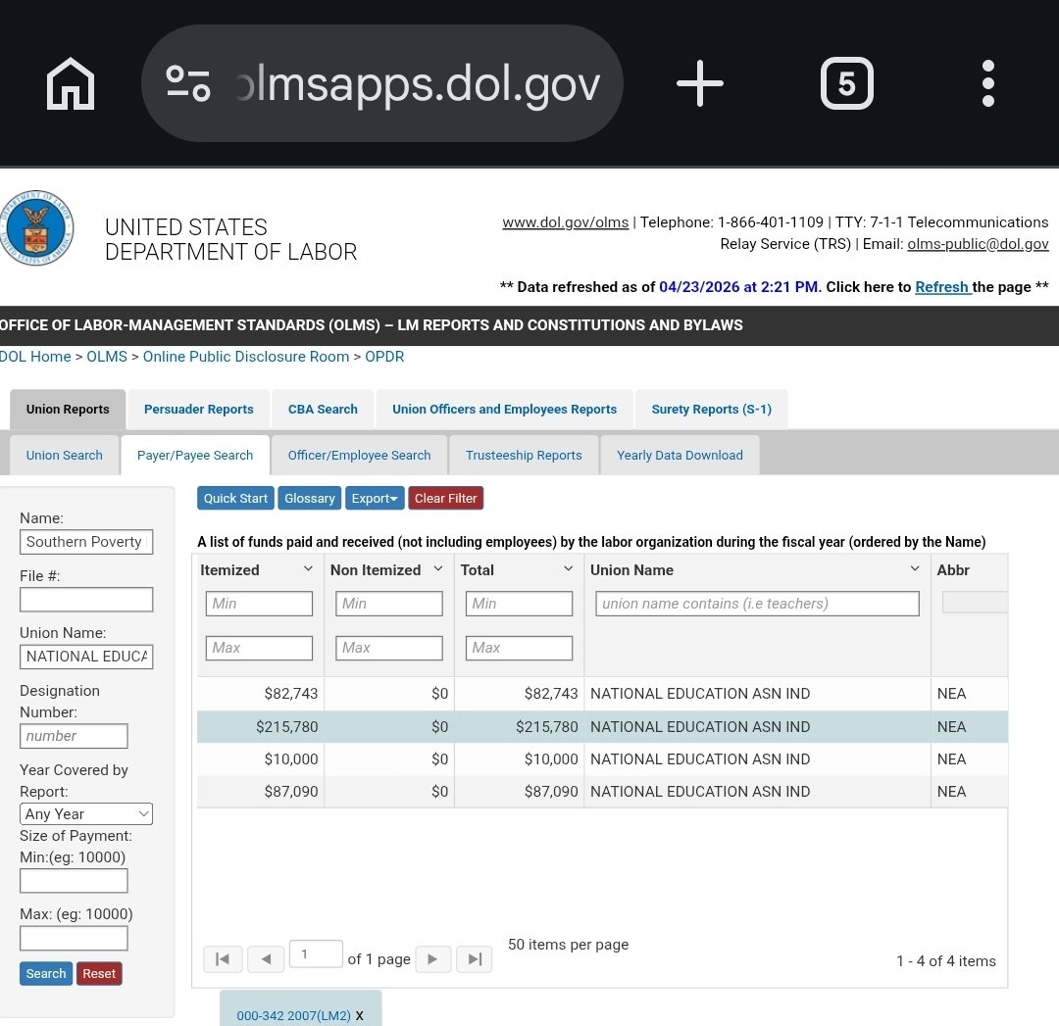Open Surety Reports (S-1) tab
The width and height of the screenshot is (1059, 1026).
711,409
